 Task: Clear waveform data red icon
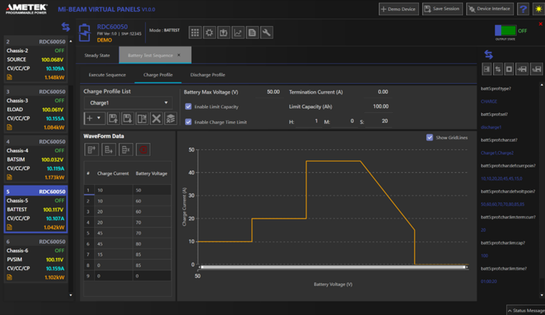[143, 150]
